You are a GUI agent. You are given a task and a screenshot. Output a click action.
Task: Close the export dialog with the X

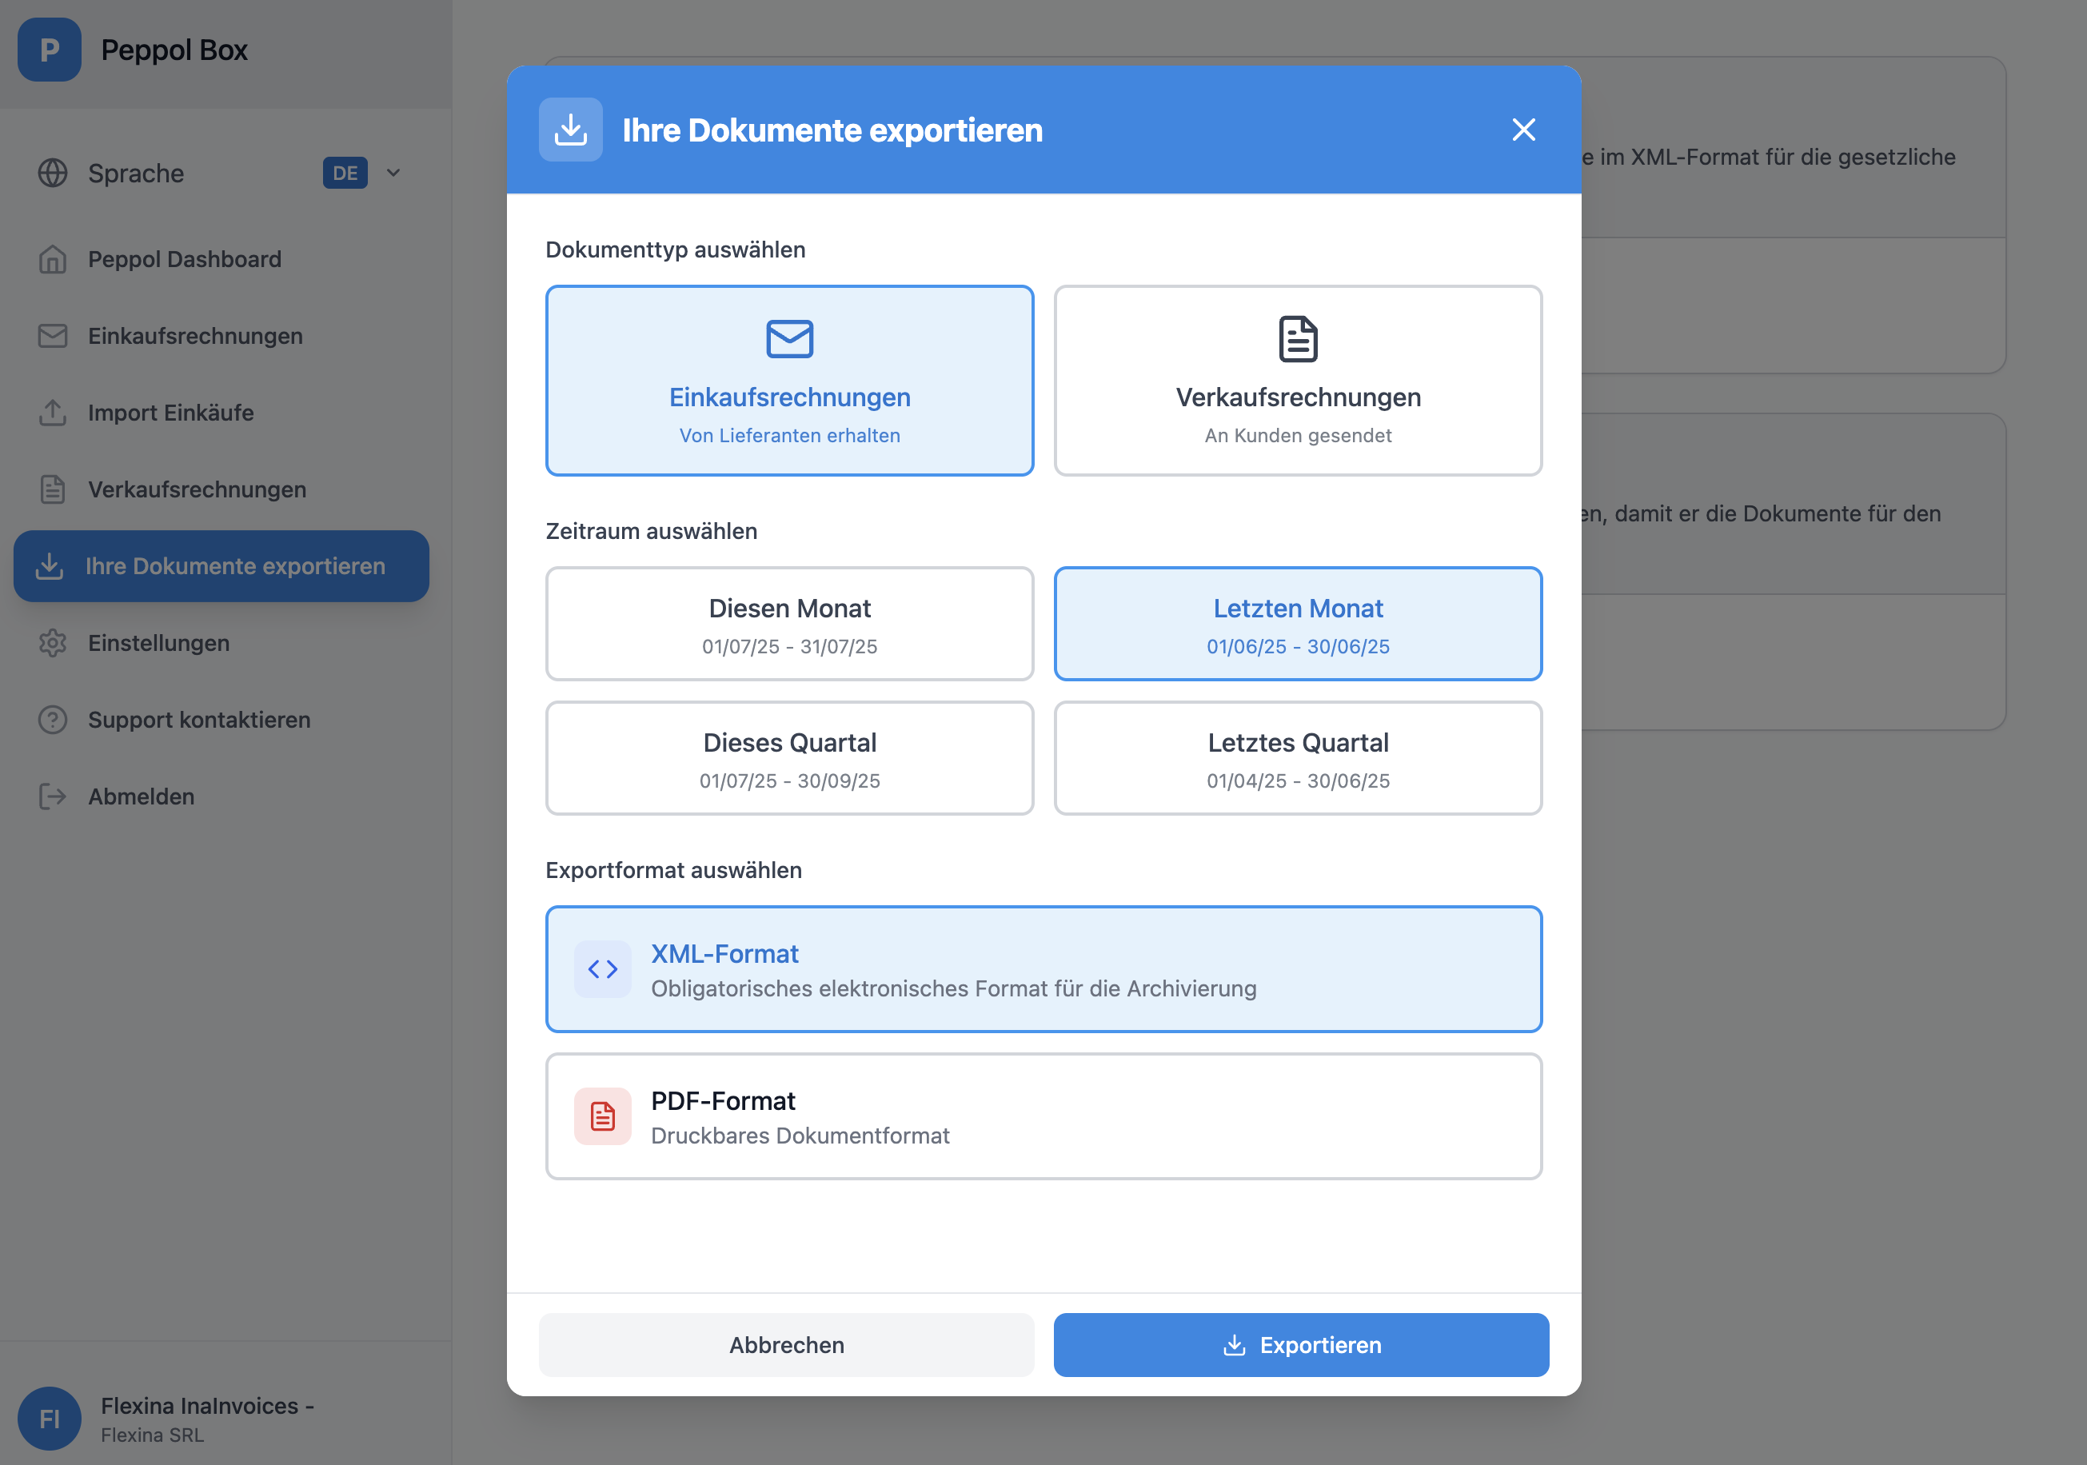coord(1523,130)
